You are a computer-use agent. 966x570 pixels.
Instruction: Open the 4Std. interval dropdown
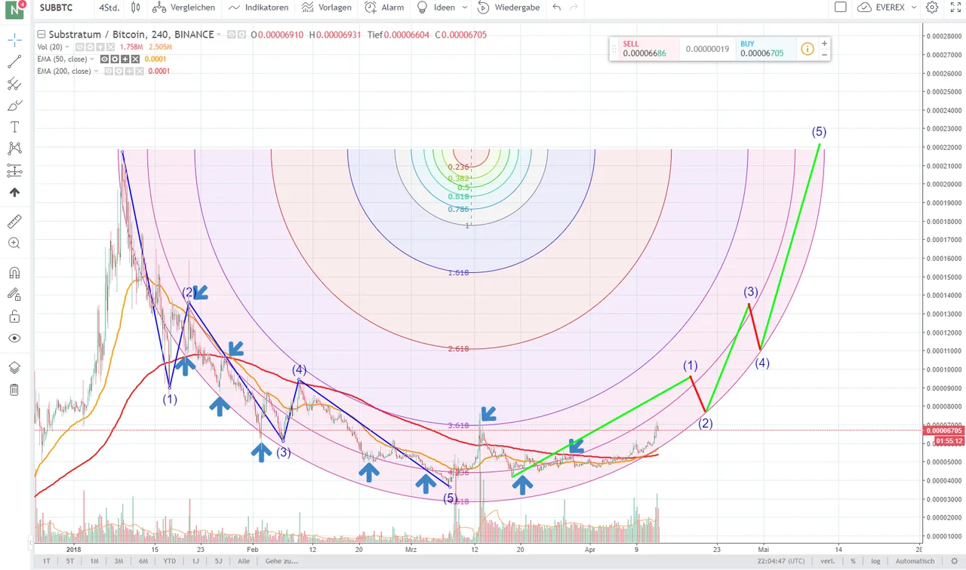click(x=109, y=8)
